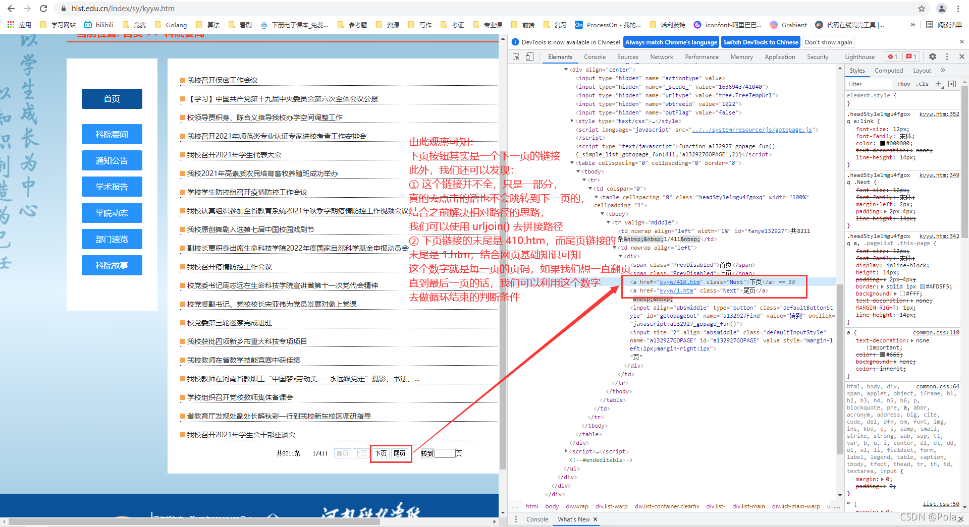This screenshot has width=969, height=527.
Task: Open the Grabient bookmark
Action: 788,25
